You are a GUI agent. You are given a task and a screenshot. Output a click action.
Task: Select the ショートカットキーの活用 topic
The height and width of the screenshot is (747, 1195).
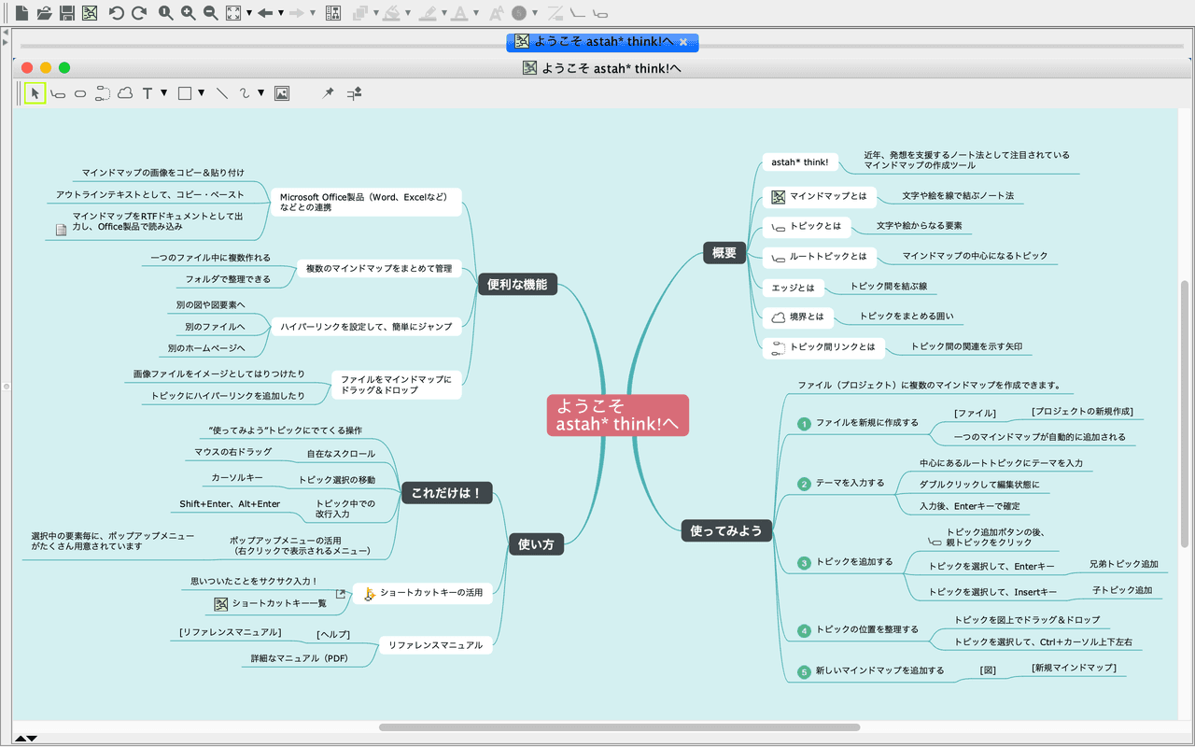click(423, 593)
